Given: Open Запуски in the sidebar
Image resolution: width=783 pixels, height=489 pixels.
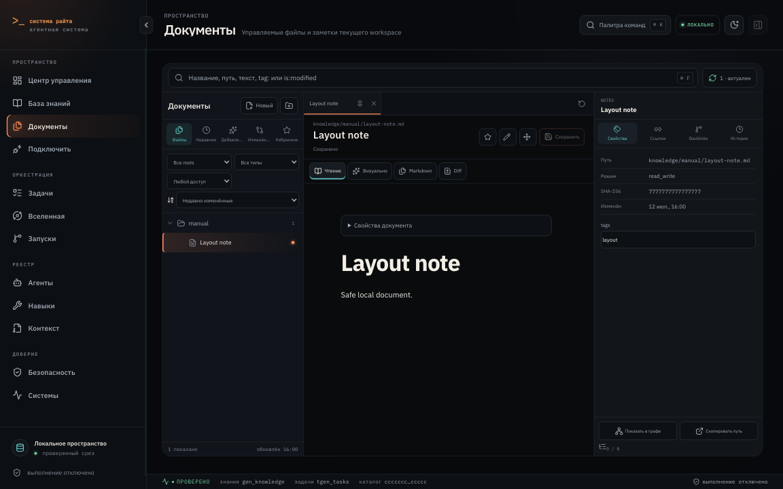Looking at the screenshot, I should [73, 238].
